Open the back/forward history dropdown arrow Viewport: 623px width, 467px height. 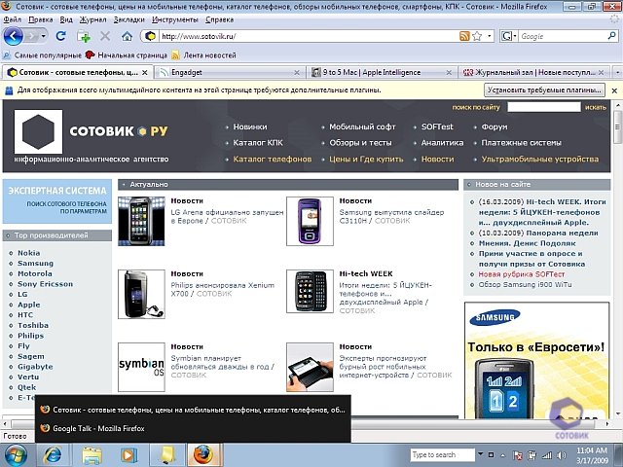tap(41, 36)
